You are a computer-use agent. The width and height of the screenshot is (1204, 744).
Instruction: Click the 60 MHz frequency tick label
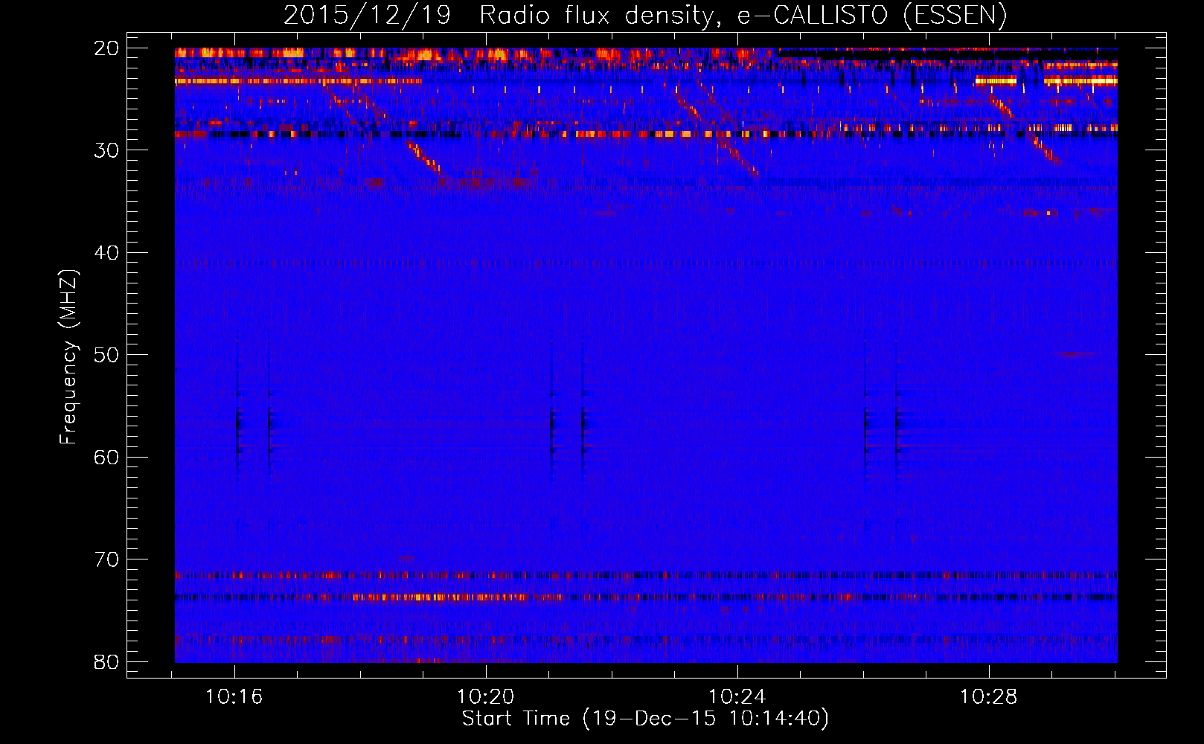click(106, 457)
